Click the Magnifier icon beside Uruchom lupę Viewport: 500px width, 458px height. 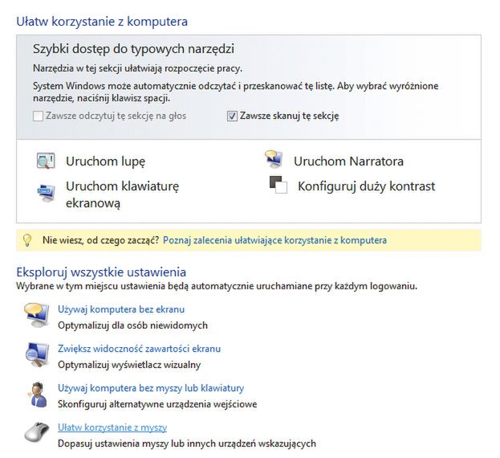[x=45, y=162]
